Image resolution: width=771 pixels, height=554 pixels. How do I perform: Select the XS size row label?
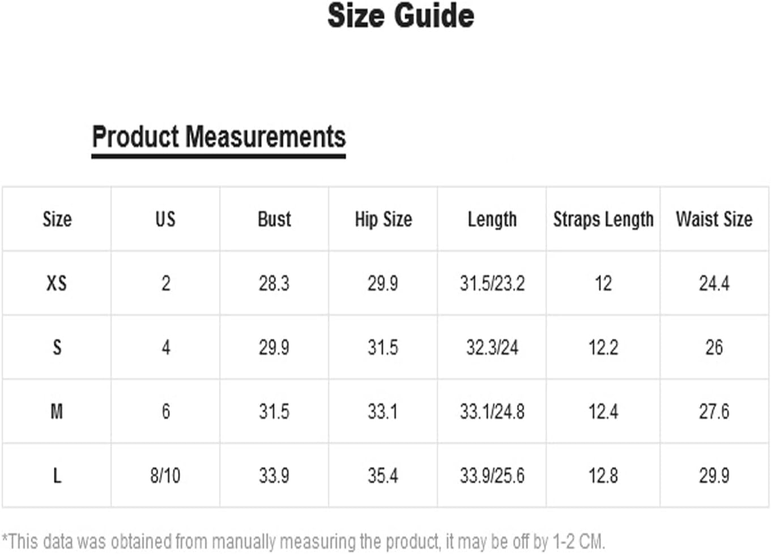click(x=57, y=283)
